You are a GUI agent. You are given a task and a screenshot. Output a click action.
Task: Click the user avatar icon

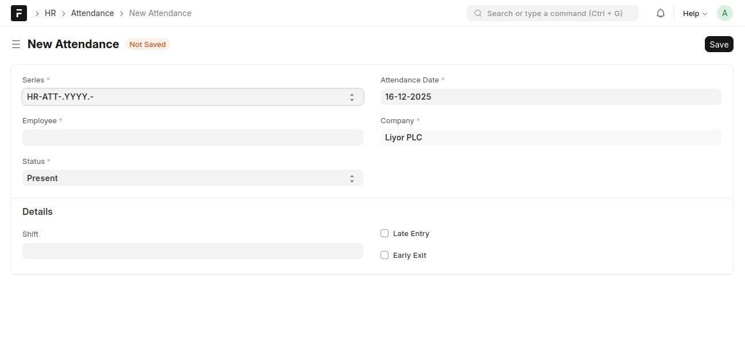pos(725,13)
